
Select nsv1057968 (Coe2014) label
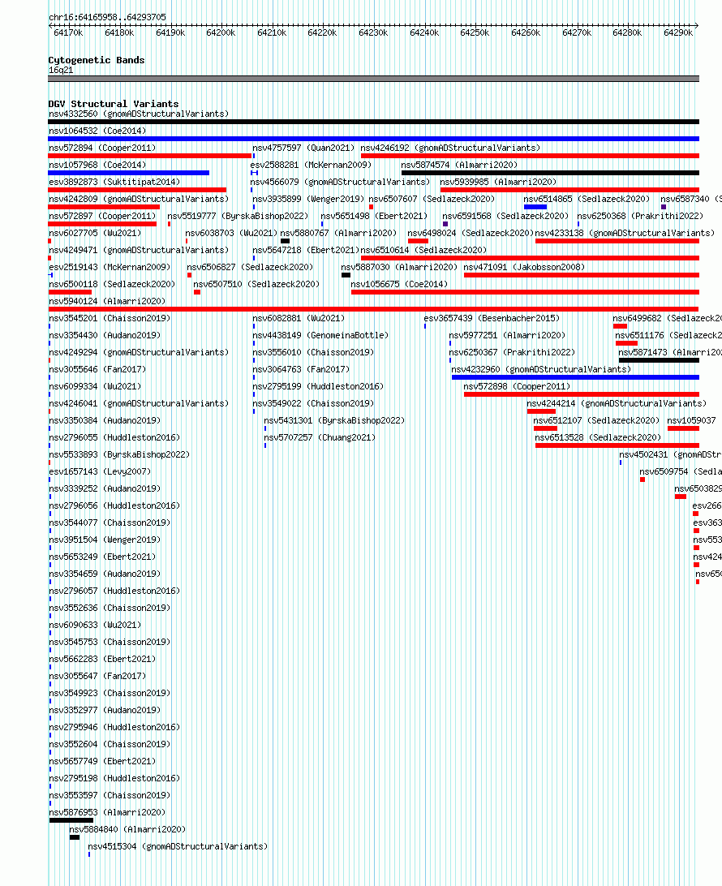(x=97, y=165)
